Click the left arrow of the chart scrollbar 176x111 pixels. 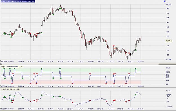point(1,64)
